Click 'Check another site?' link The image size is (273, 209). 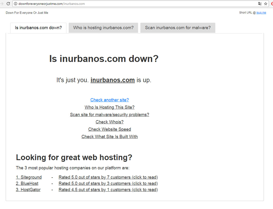(x=110, y=100)
